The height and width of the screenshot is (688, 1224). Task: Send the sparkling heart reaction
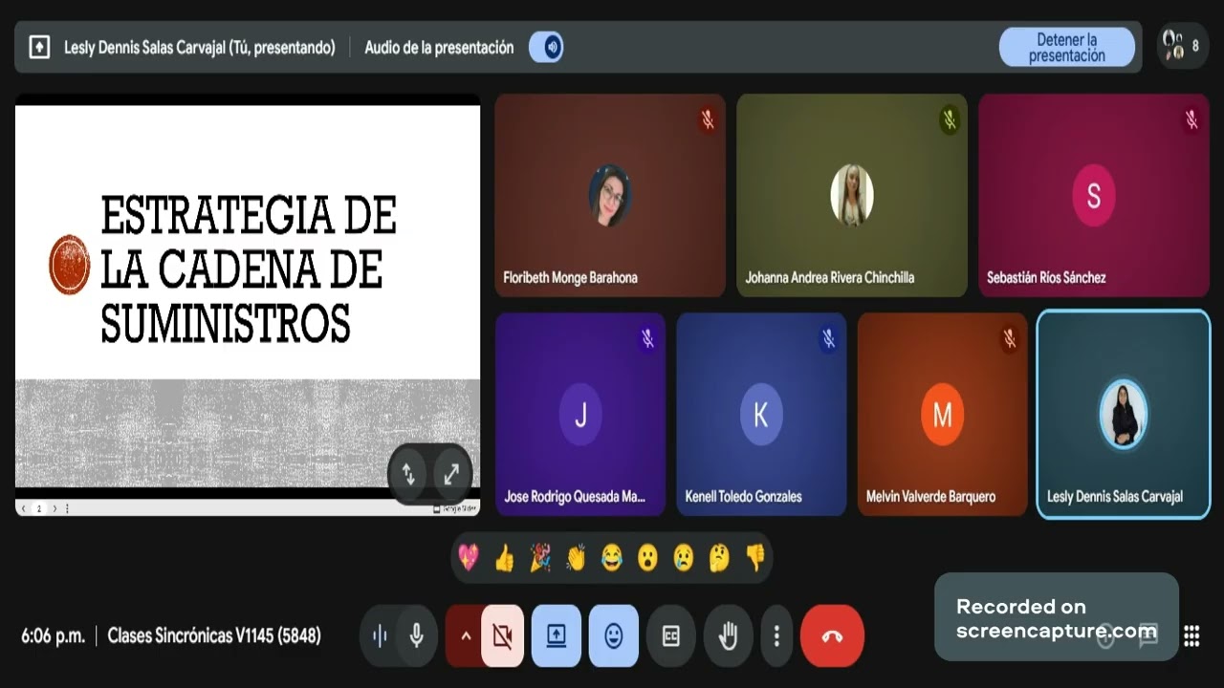469,557
